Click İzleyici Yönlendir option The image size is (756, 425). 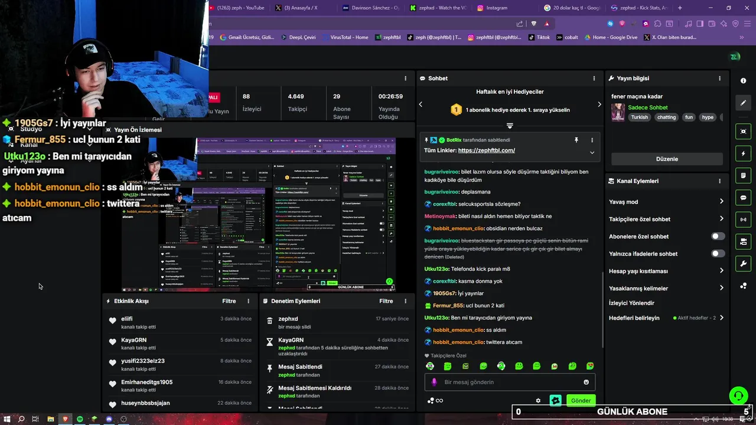pyautogui.click(x=631, y=303)
